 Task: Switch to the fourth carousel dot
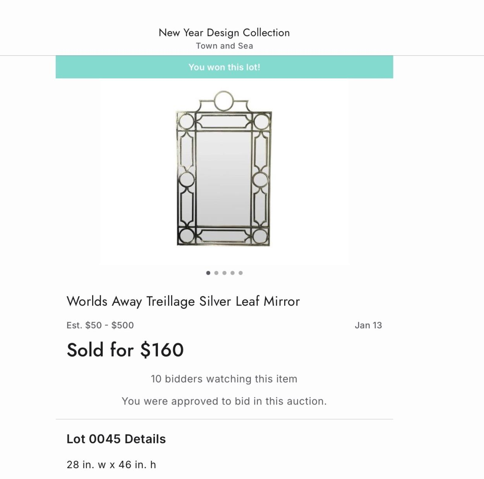pos(233,273)
